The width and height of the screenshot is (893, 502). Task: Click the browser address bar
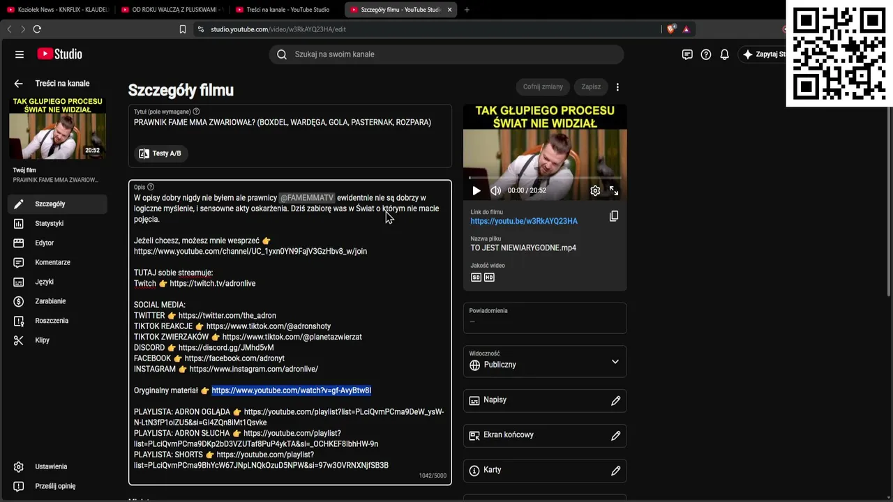pos(426,29)
